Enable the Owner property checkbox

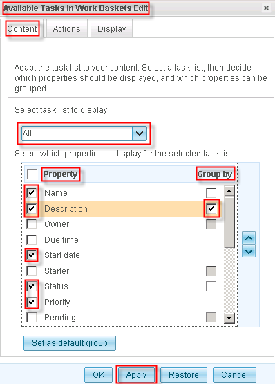pyautogui.click(x=32, y=224)
